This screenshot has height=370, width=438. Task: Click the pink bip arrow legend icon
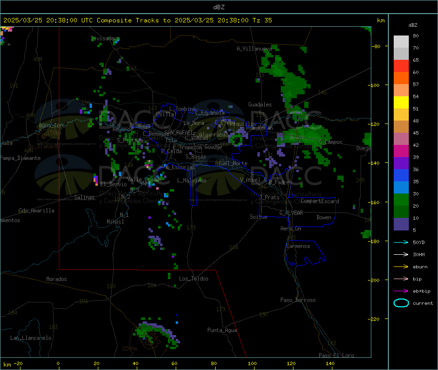pos(401,279)
